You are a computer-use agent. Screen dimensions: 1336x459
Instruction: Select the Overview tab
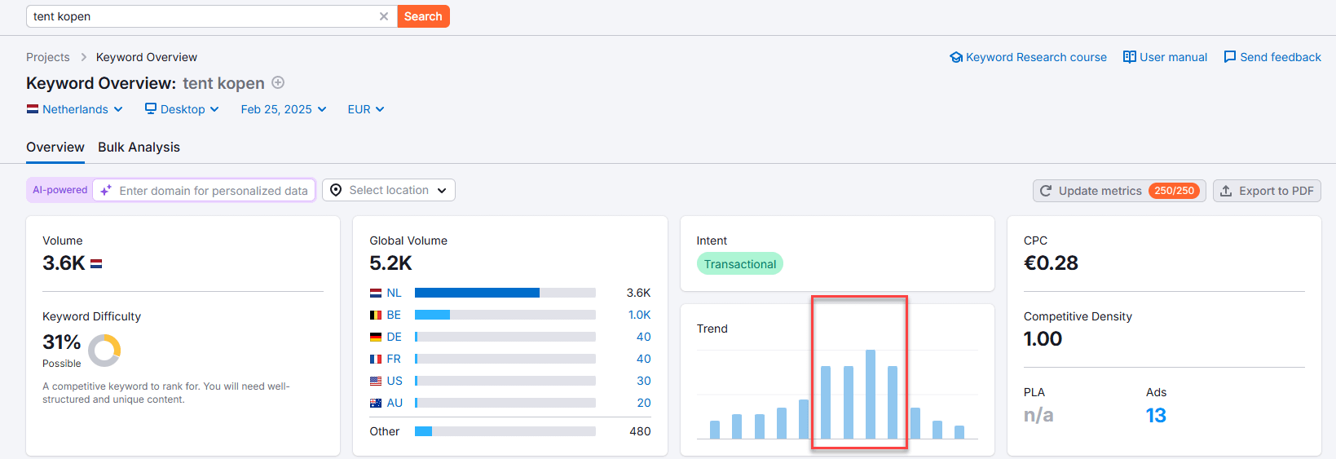(x=55, y=147)
